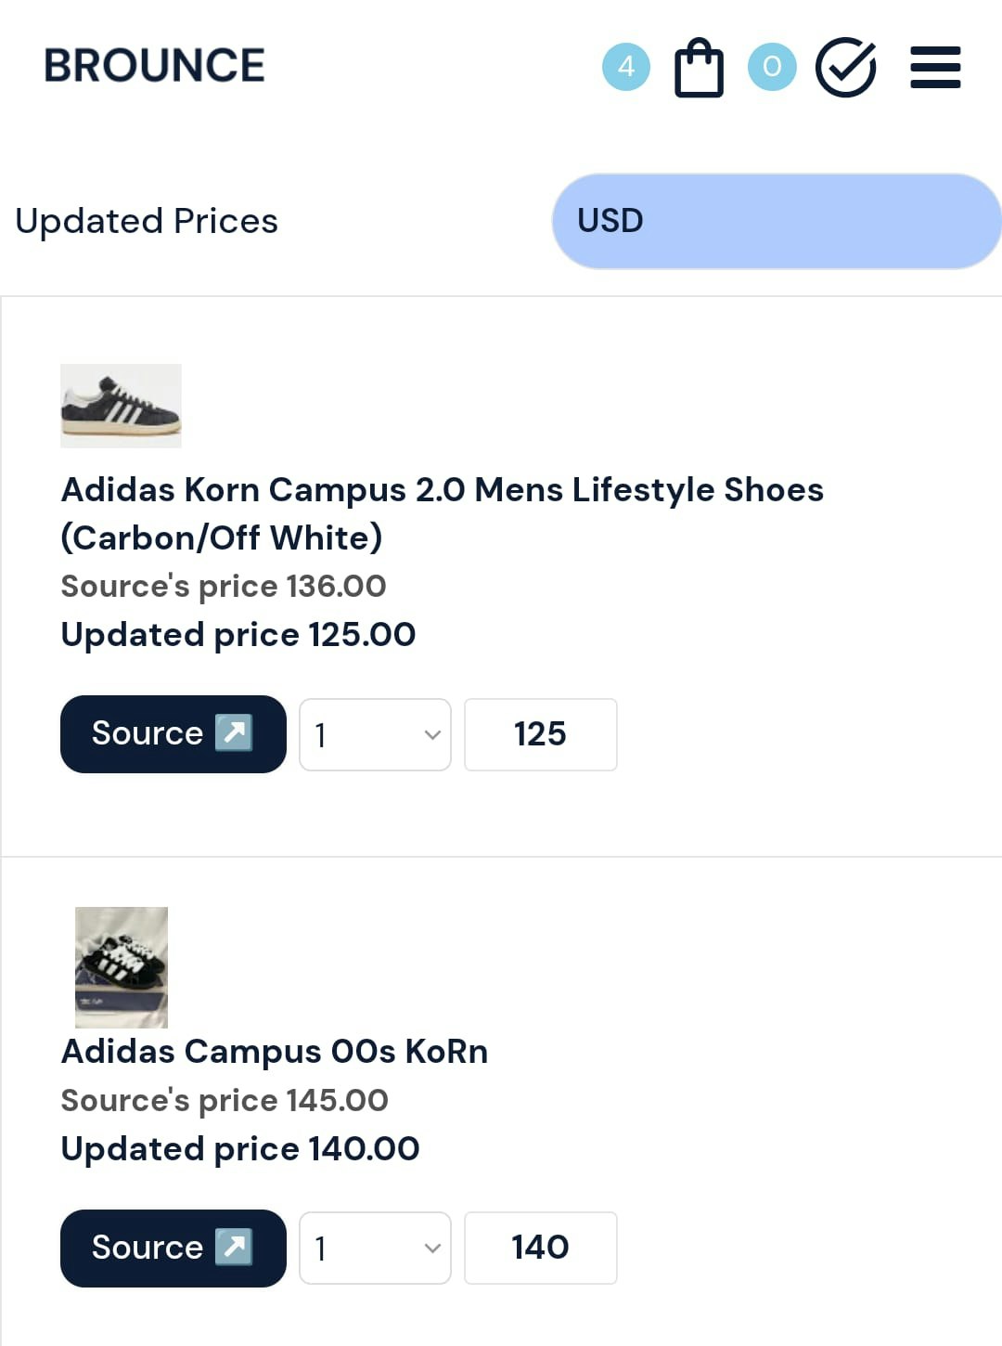Click the 140 price input field
The height and width of the screenshot is (1346, 1002).
[540, 1248]
